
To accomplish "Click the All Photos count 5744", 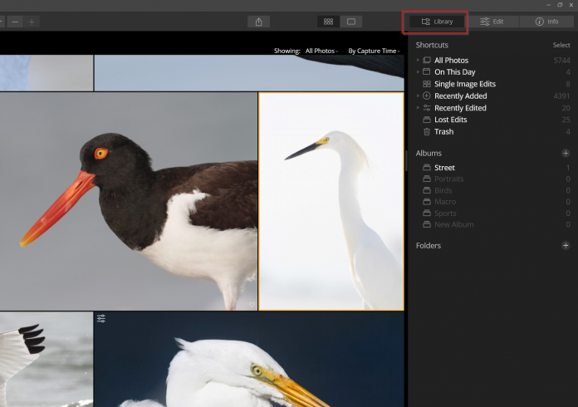I will 561,60.
